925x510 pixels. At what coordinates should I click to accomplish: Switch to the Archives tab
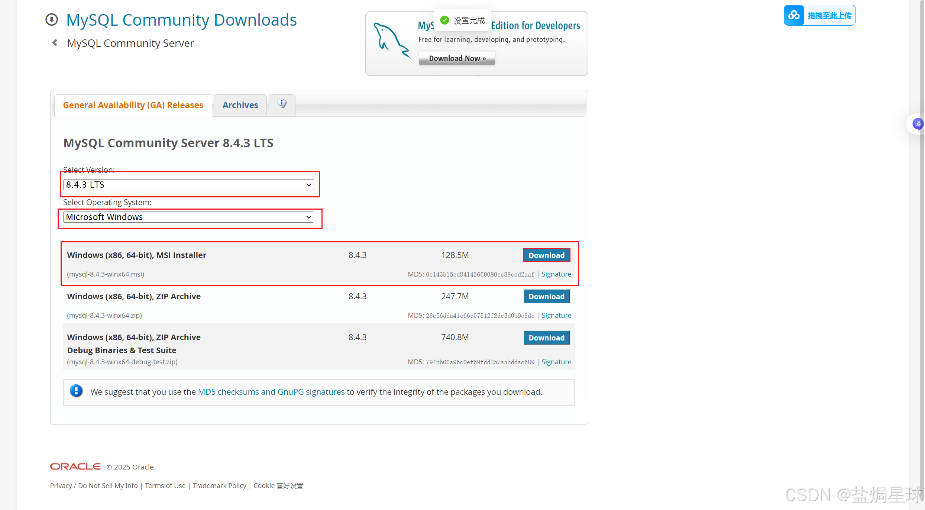click(x=240, y=105)
